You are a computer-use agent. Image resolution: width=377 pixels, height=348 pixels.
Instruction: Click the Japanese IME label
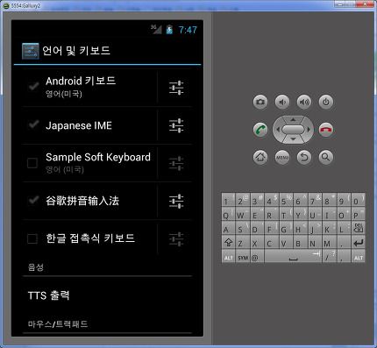(x=79, y=125)
